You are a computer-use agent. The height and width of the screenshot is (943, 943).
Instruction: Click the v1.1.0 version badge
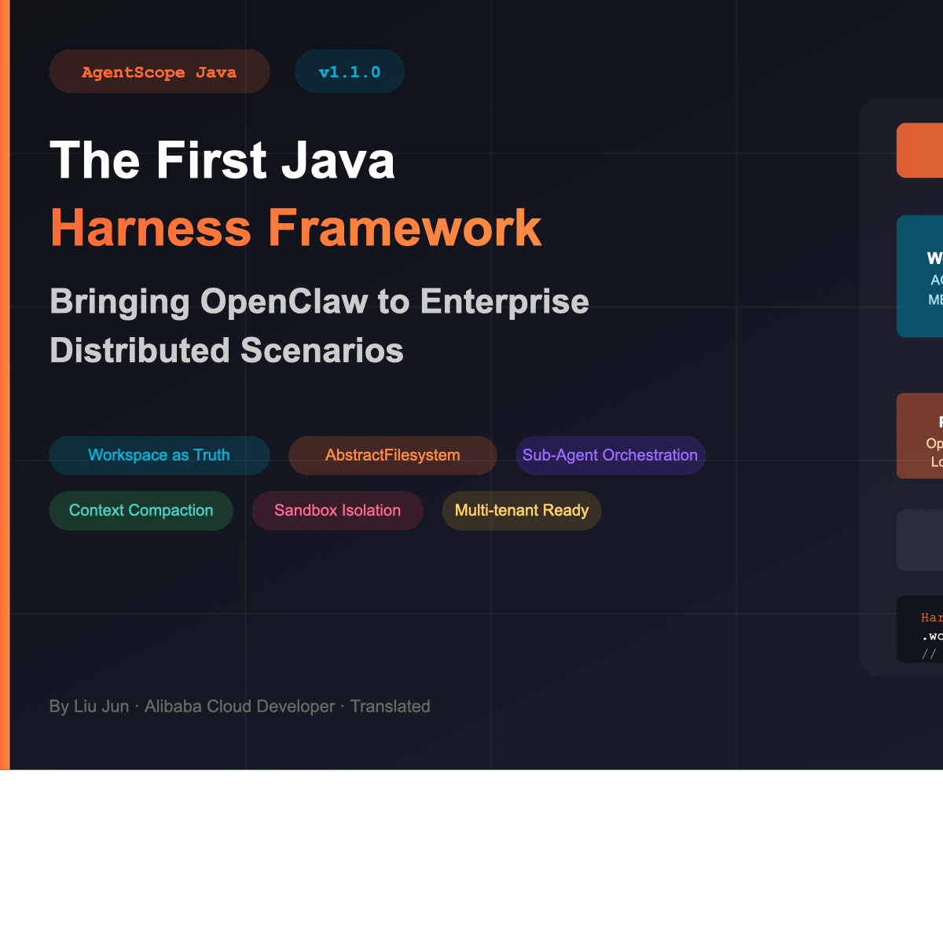350,72
